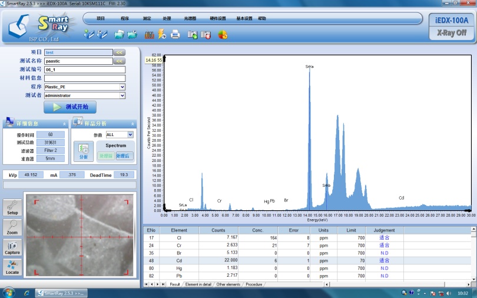
Task: Click the 样品分析 magnifier panel icon
Action: (78, 122)
